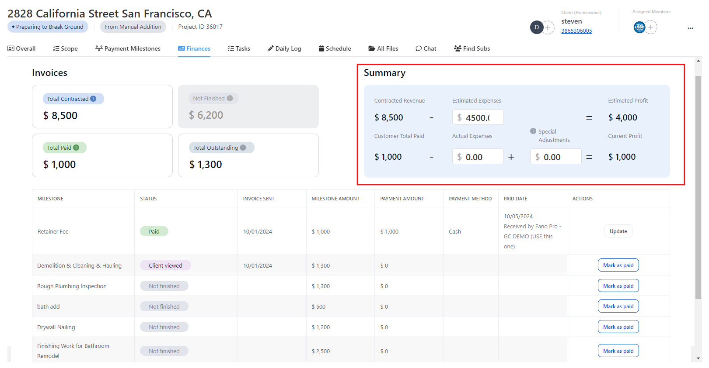Viewport: 709px width, 368px height.
Task: Click info icon beside Total Outstanding
Action: pyautogui.click(x=243, y=148)
